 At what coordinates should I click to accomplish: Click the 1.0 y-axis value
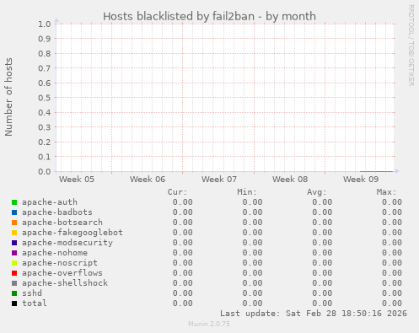pos(45,24)
